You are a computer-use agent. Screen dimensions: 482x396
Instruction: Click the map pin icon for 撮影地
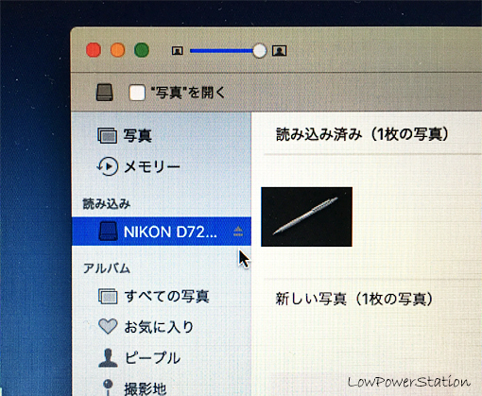(108, 387)
